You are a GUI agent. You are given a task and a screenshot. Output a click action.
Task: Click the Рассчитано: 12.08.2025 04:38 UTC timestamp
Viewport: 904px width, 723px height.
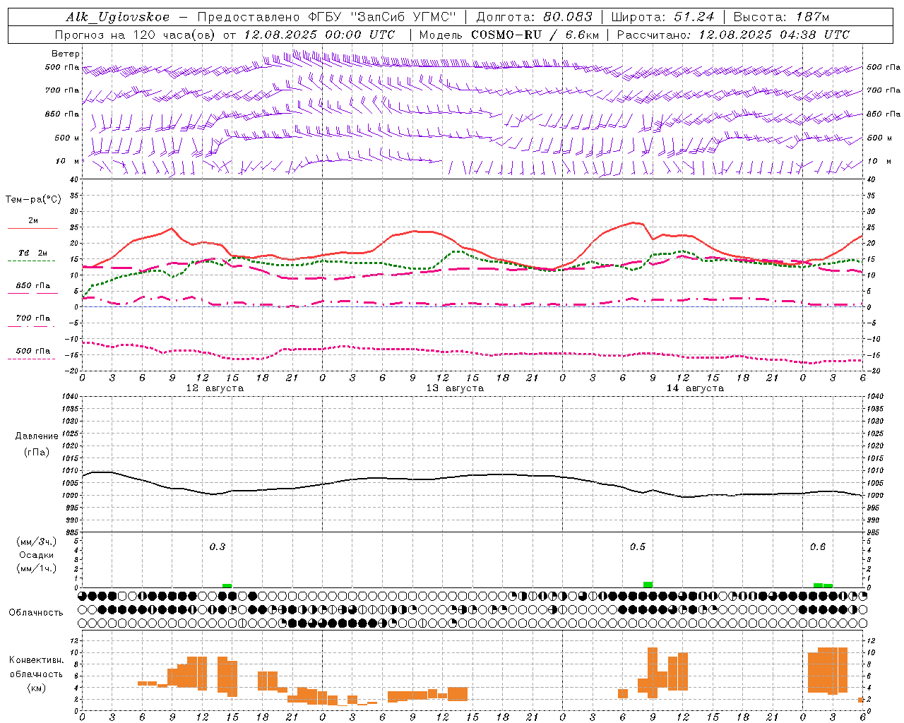point(733,35)
